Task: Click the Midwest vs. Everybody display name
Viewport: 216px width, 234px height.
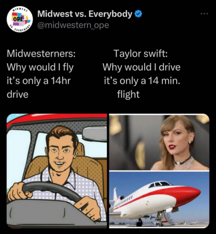Action: point(85,14)
